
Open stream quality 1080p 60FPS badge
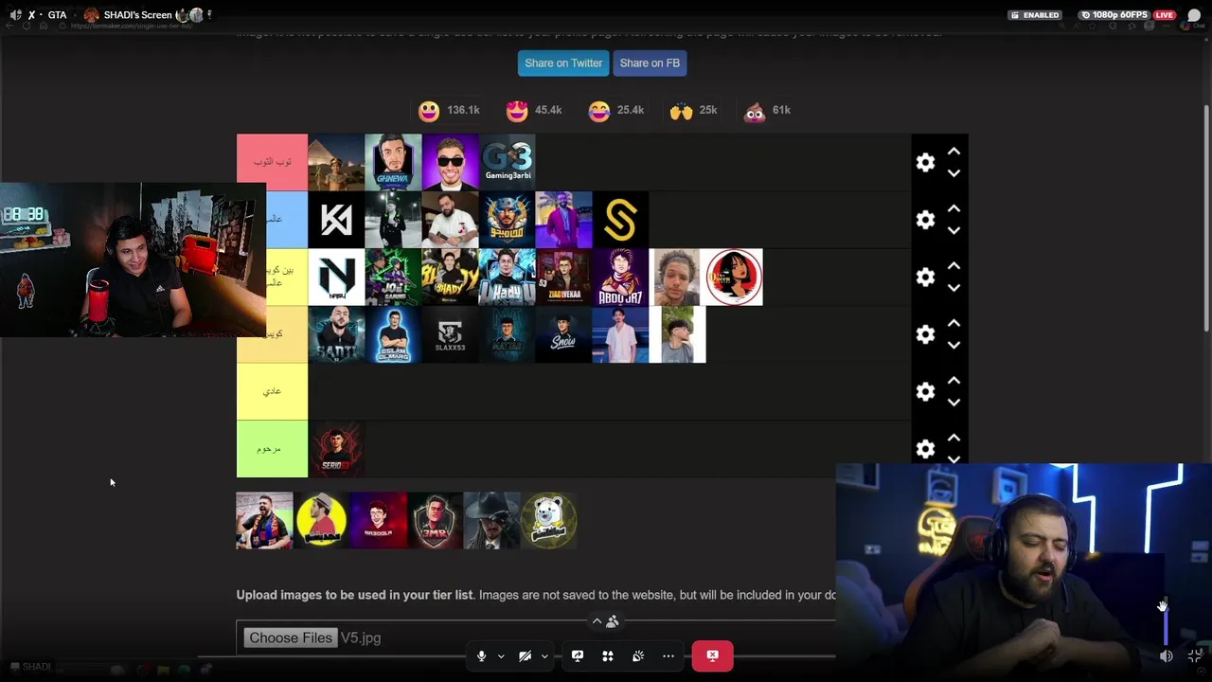[x=1114, y=15]
